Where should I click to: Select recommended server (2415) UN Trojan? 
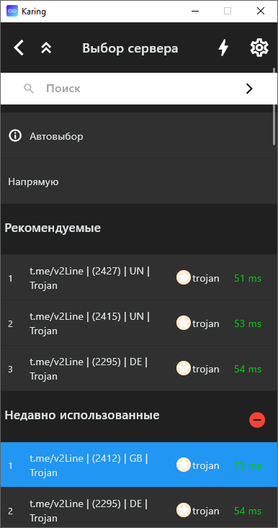[138, 323]
